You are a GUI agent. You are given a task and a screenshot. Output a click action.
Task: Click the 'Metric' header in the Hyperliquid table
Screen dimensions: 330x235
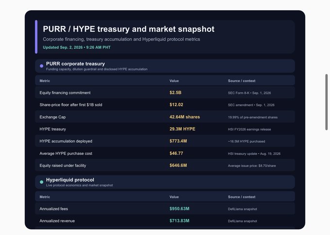tap(45, 197)
